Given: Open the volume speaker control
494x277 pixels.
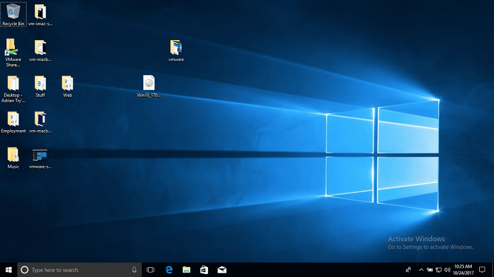Looking at the screenshot, I should coord(447,270).
